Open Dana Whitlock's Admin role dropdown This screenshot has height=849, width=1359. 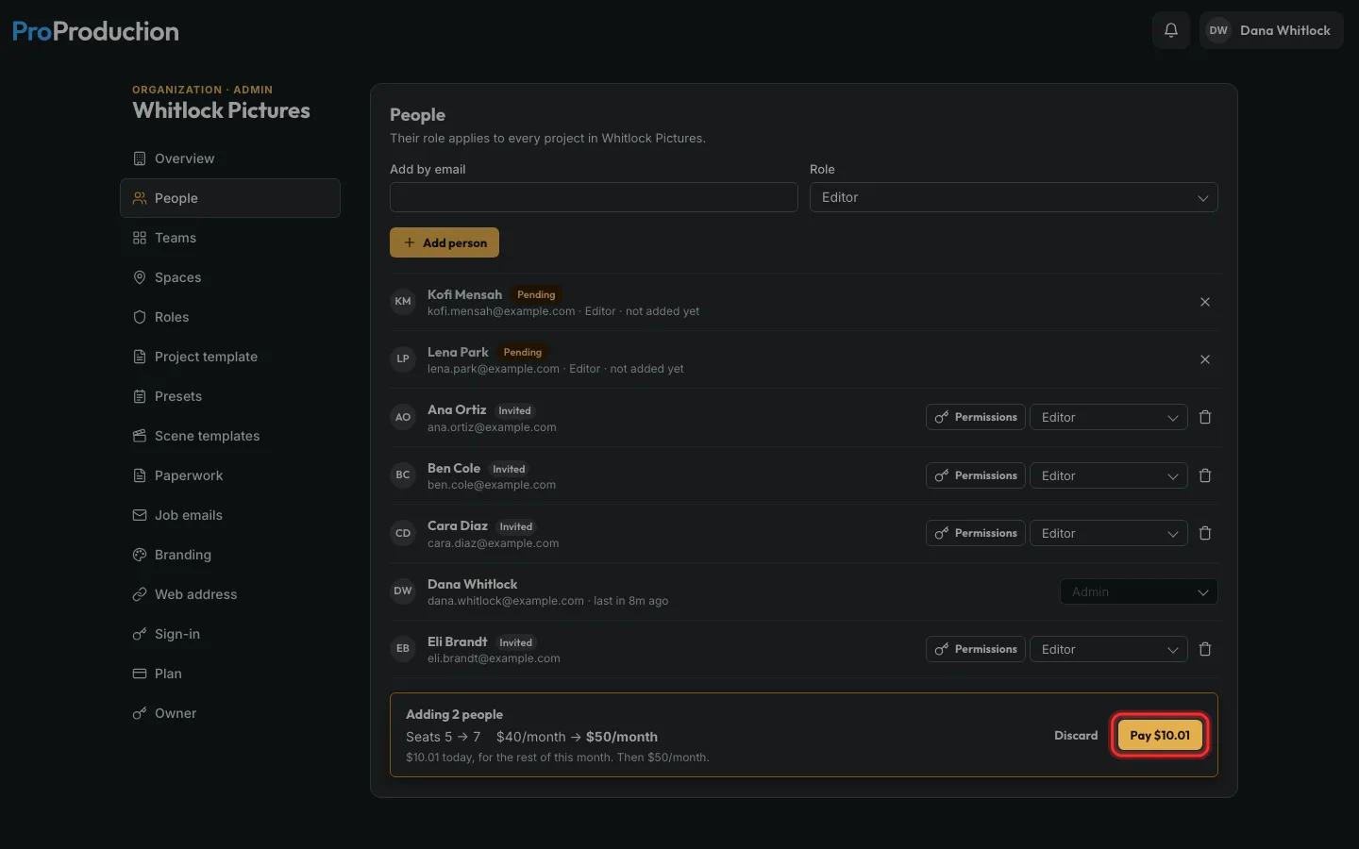click(1139, 591)
